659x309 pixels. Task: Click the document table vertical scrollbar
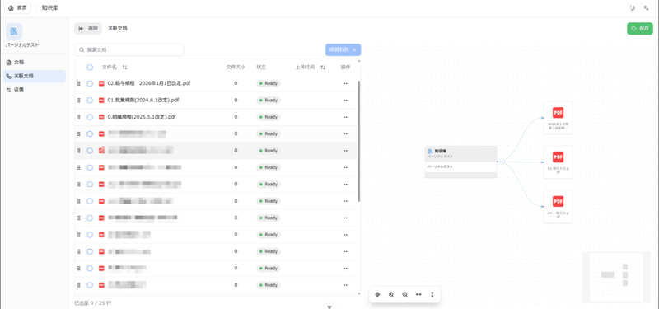[358, 141]
